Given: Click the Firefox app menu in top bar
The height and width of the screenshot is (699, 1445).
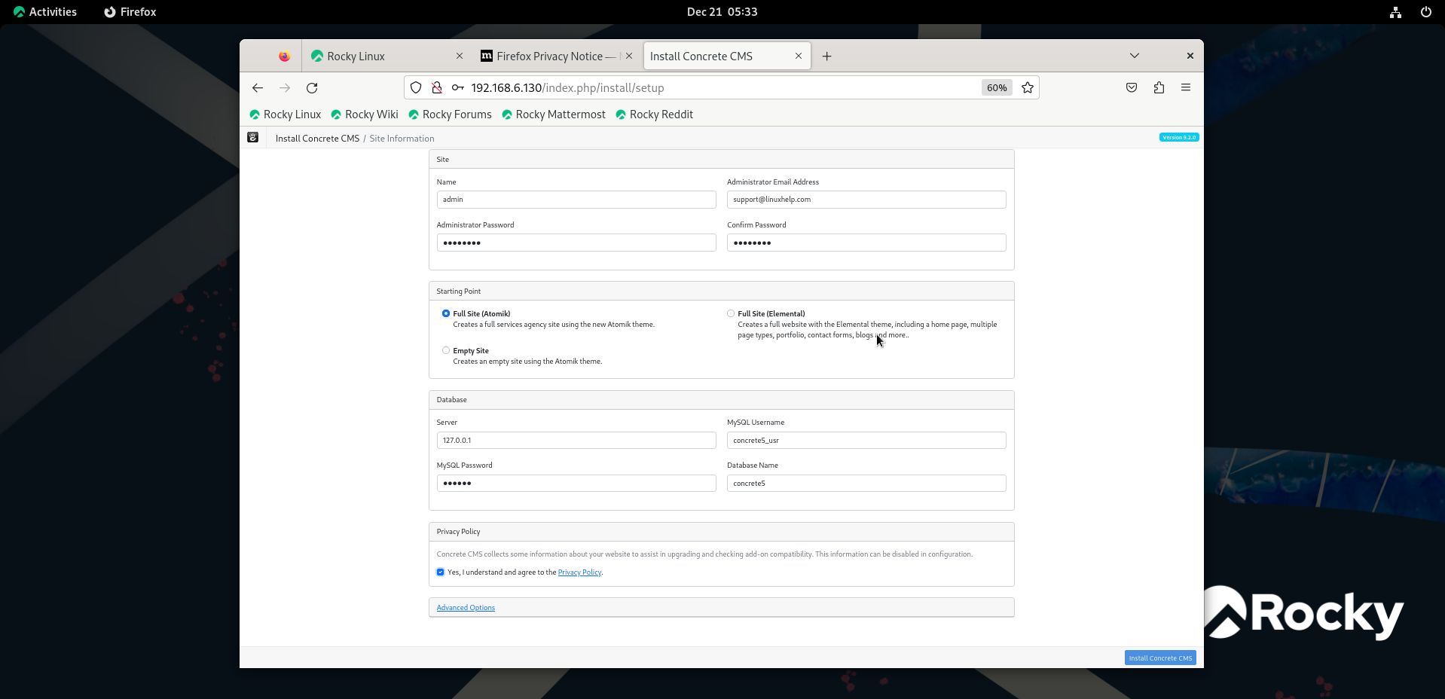Looking at the screenshot, I should point(130,12).
